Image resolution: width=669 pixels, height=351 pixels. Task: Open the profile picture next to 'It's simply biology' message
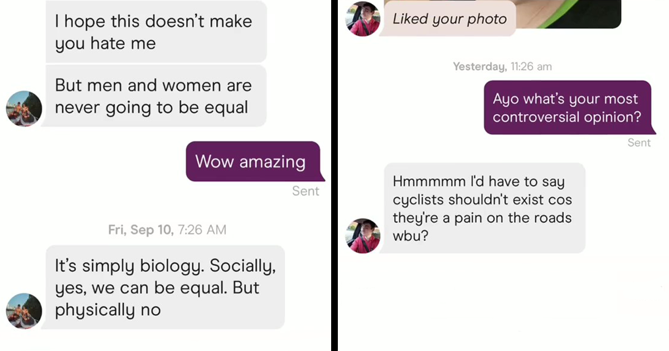(24, 311)
